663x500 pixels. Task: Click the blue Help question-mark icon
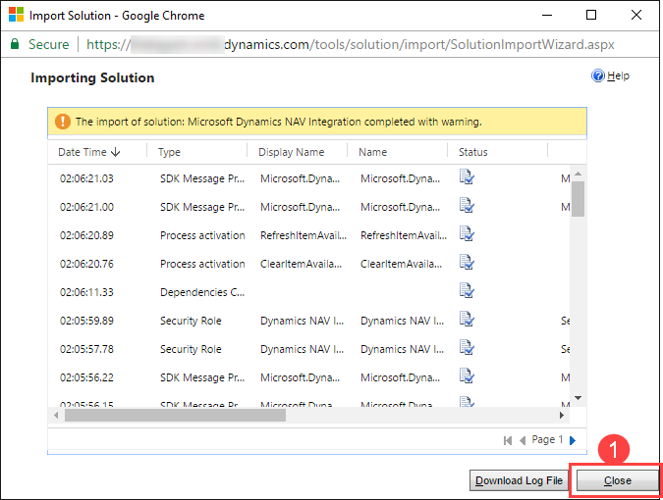click(x=598, y=75)
